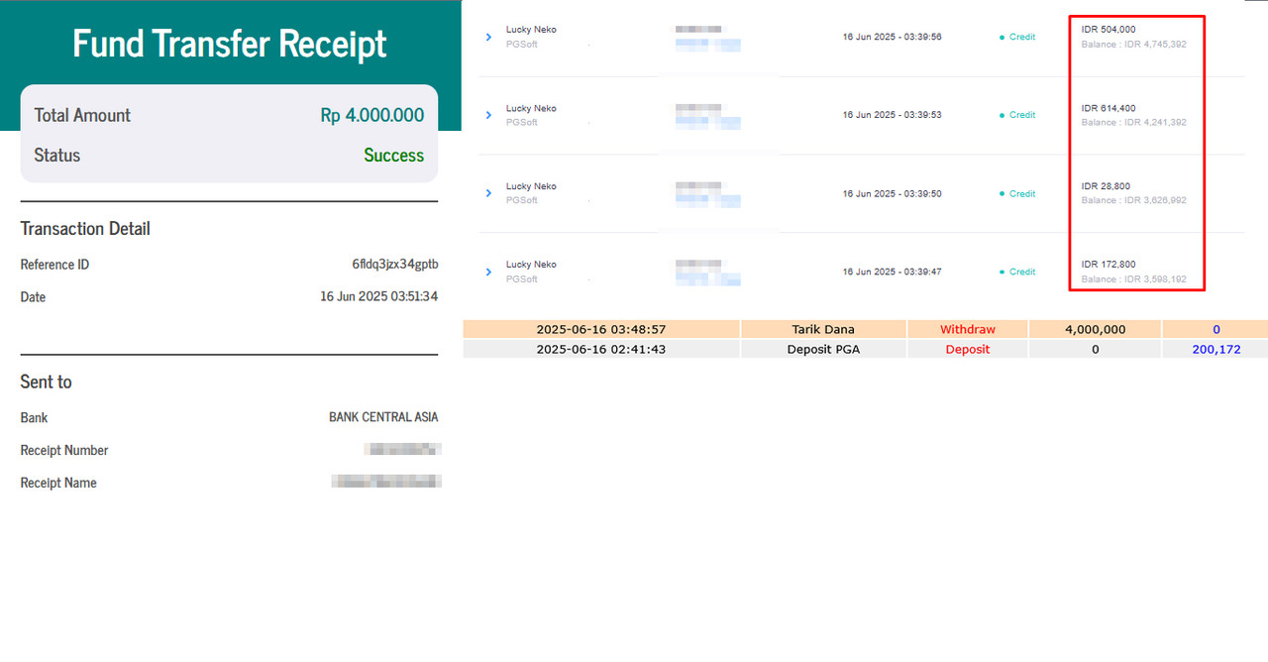Select reference ID 6fldq3jzx34gptb
The width and height of the screenshot is (1268, 662).
[x=394, y=265]
